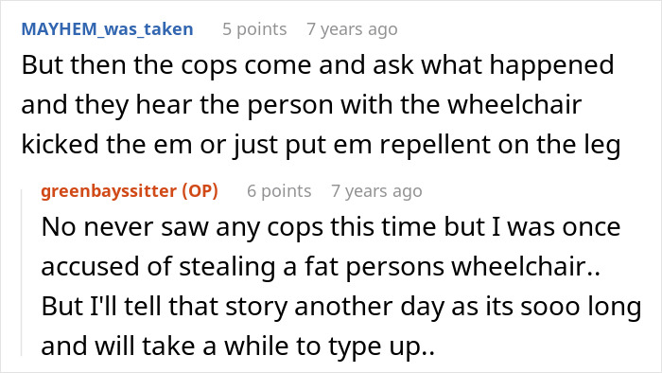Image resolution: width=662 pixels, height=373 pixels.
Task: Open timestamp of greenbayssitter's reply
Action: [376, 191]
